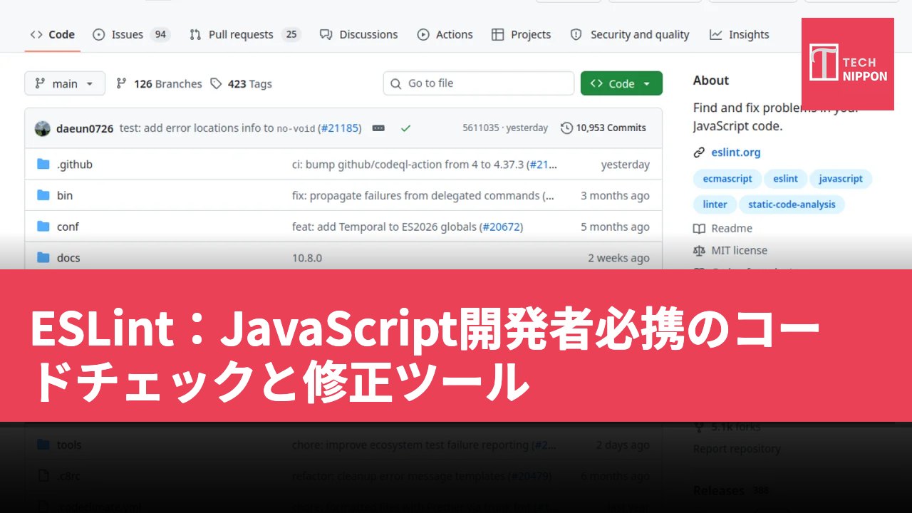Viewport: 912px width, 513px height.
Task: Open the Issues tab
Action: (x=131, y=34)
